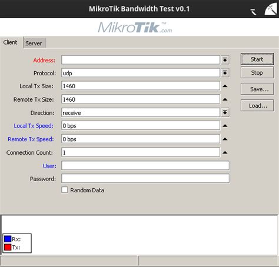This screenshot has height=267, width=279.
Task: Click the MikroTik.com logo
Action: pos(135,28)
